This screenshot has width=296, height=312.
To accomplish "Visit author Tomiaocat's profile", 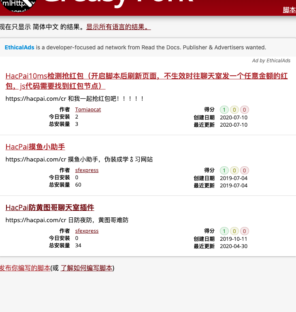I will (88, 109).
